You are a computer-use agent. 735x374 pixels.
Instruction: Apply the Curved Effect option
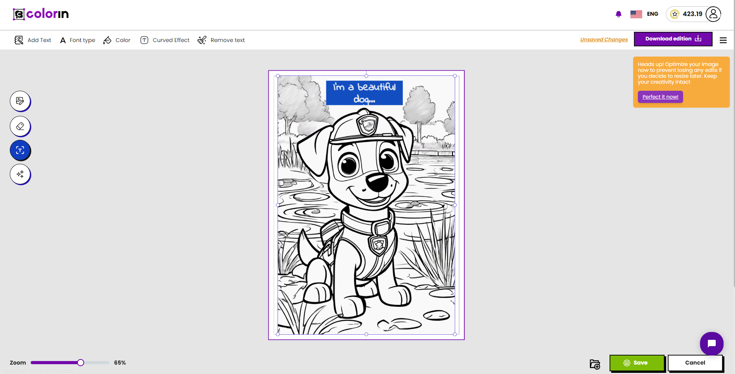(165, 40)
